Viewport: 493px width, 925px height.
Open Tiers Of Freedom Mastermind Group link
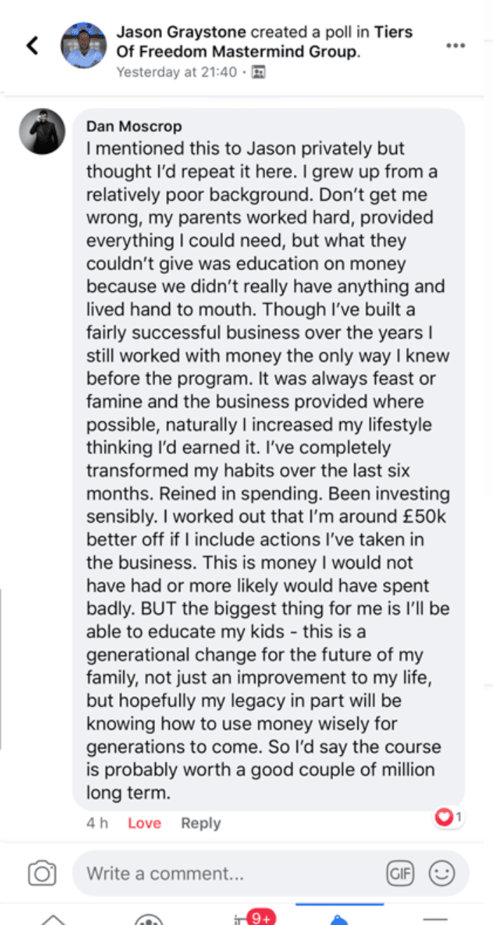238,52
